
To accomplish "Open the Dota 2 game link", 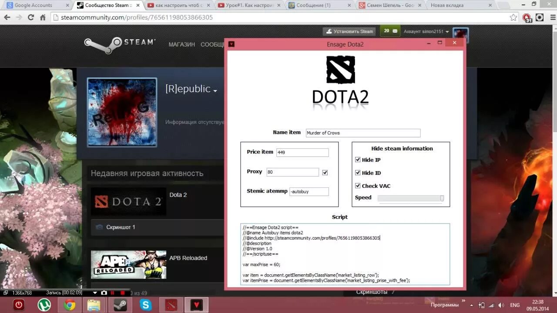I will (x=178, y=195).
